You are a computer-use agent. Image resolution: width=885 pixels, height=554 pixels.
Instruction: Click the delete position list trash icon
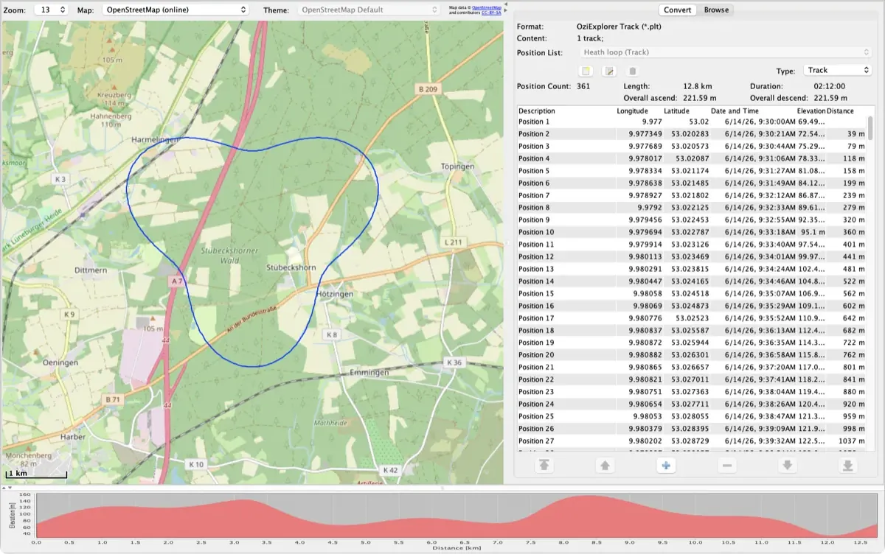pyautogui.click(x=632, y=71)
